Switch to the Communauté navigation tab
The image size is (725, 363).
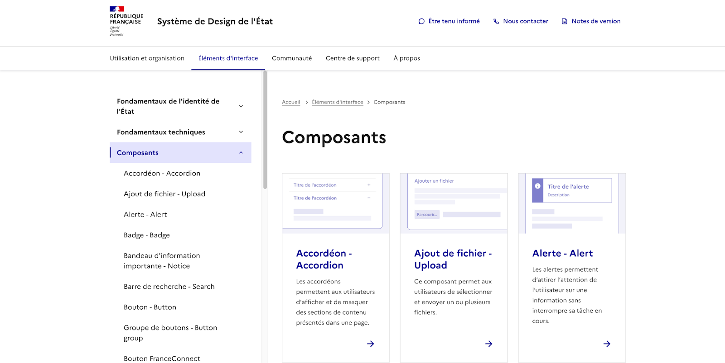[292, 58]
